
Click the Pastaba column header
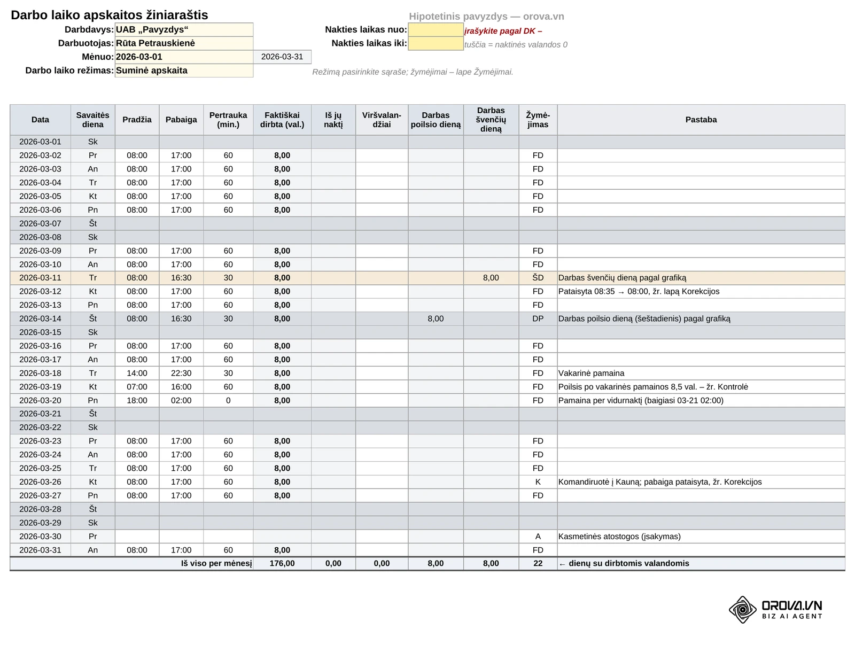701,120
